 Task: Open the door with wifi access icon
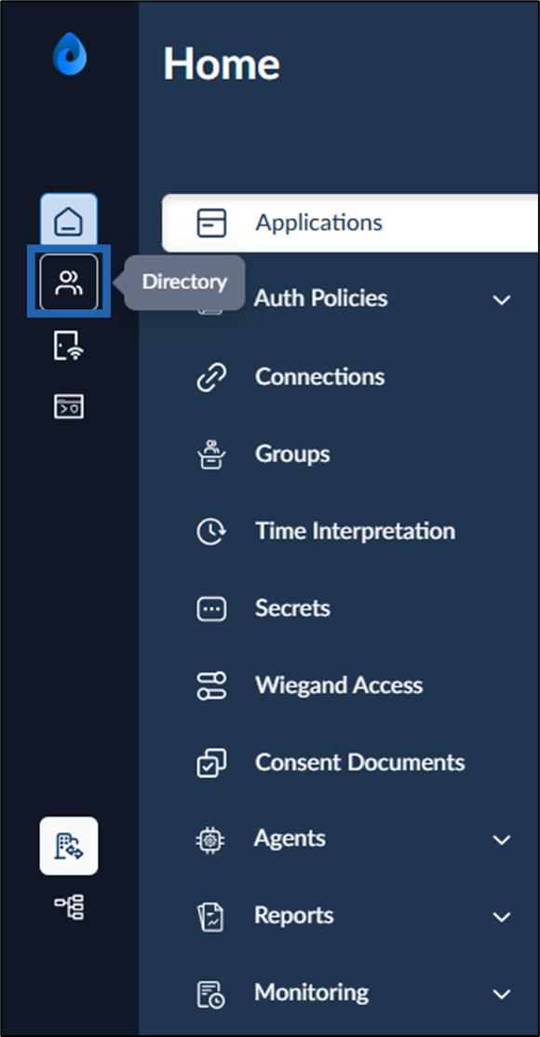[x=69, y=346]
